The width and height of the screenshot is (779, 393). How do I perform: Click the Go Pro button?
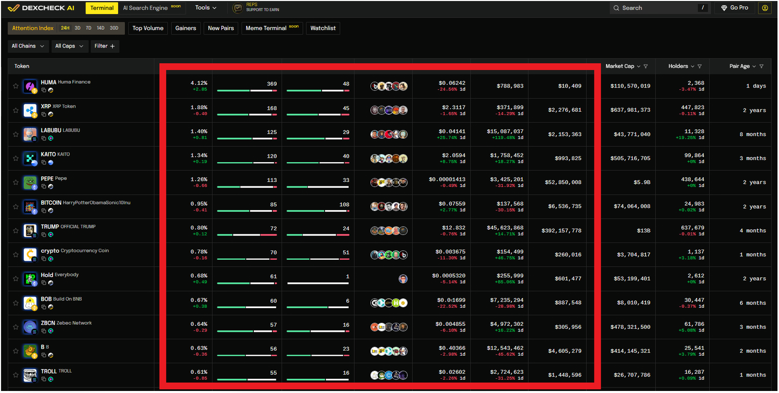click(x=734, y=8)
